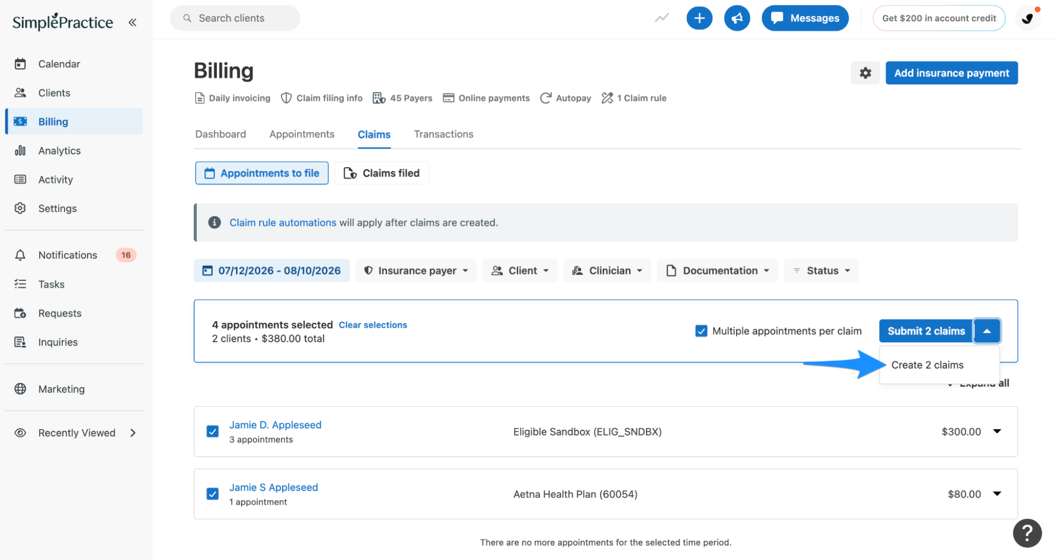Open the help question mark button
The image size is (1055, 560).
coord(1027,534)
